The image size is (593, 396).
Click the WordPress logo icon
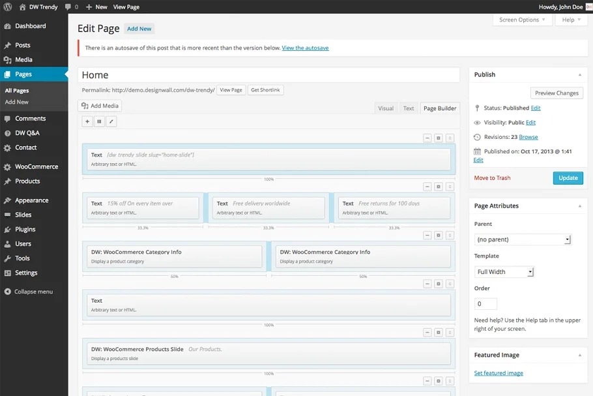click(x=7, y=7)
